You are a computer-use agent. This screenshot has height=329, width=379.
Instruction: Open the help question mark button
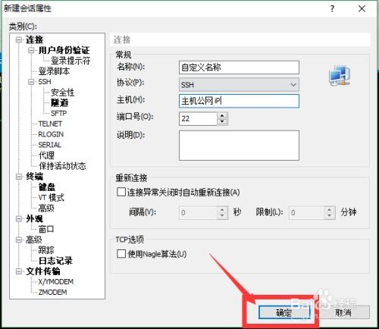click(x=332, y=9)
